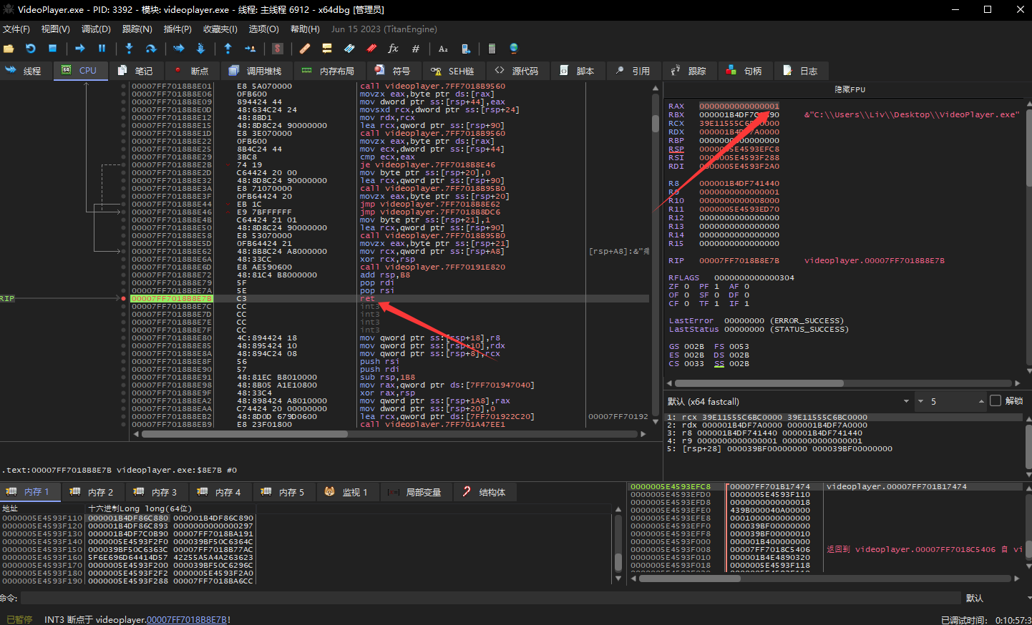Follow the 00007FF7018B8E7B address link in status bar

pos(187,620)
